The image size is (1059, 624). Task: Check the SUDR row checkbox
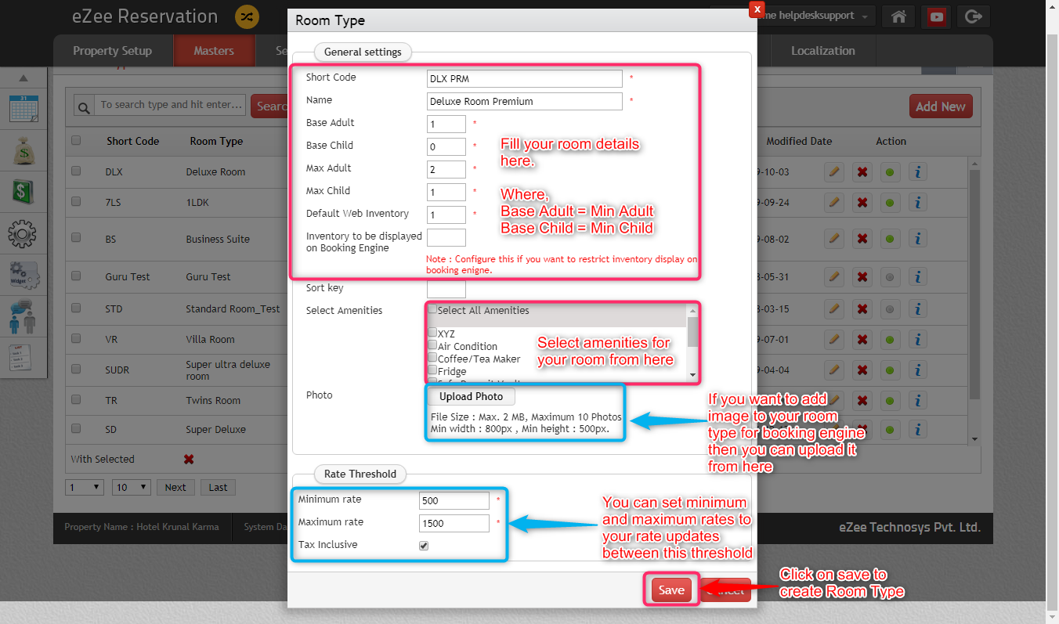[x=76, y=369]
